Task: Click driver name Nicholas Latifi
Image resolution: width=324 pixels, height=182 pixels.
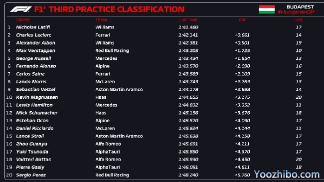Action: click(33, 27)
